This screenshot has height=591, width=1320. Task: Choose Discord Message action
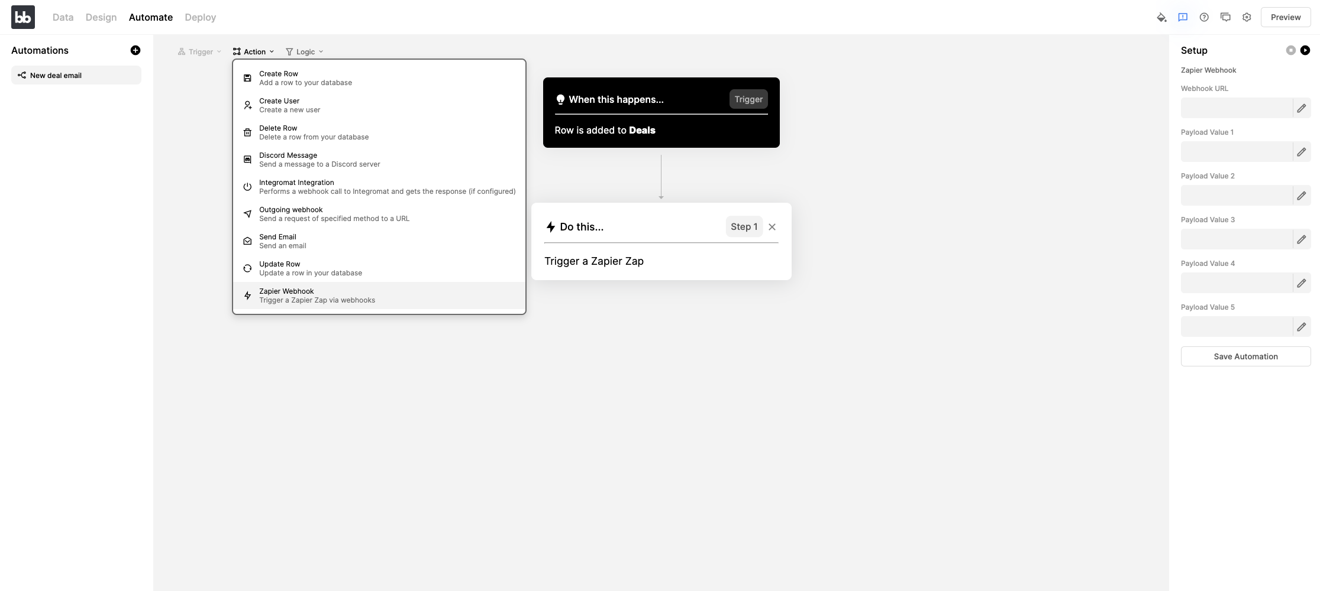(379, 160)
